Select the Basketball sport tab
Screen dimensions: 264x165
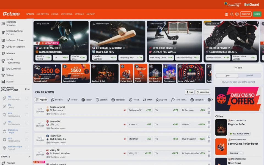[x=118, y=100]
